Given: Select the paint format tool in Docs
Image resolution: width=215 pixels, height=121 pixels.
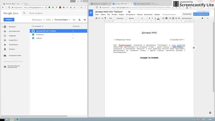Looking at the screenshot, I should [x=105, y=18].
